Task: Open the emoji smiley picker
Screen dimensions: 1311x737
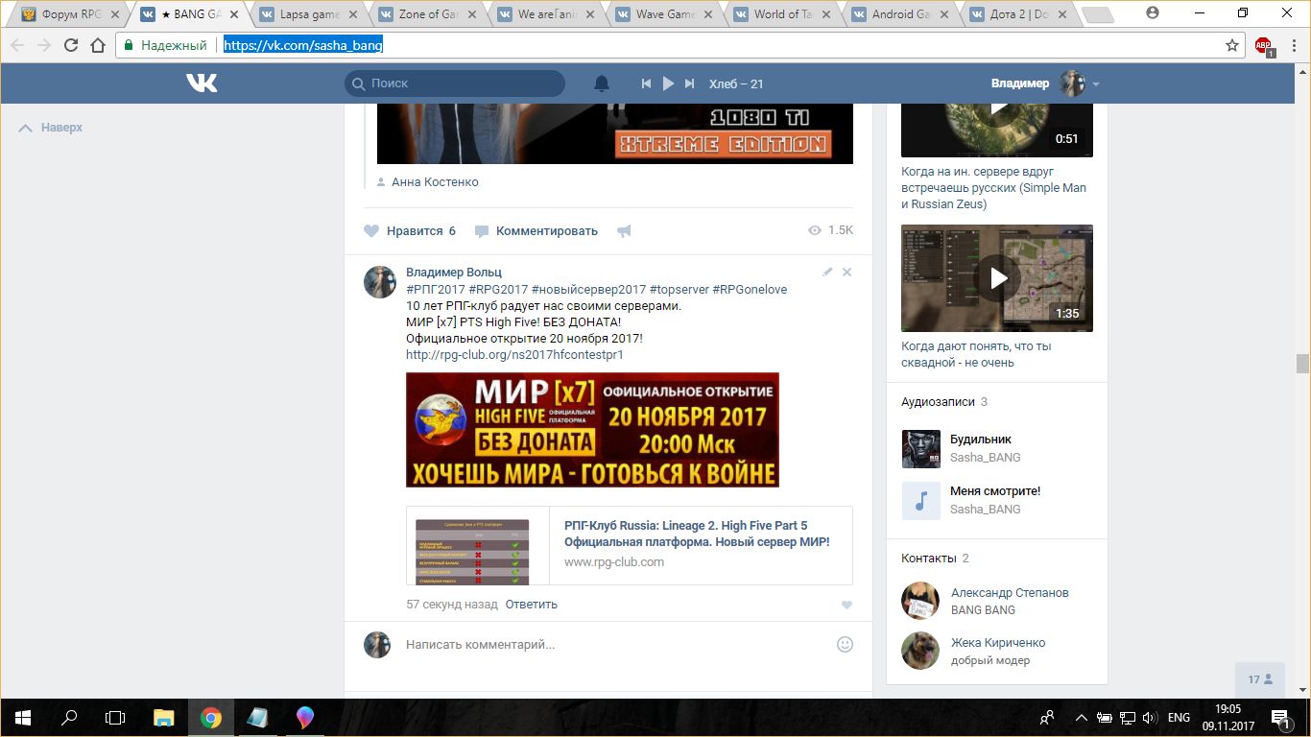Action: tap(845, 645)
